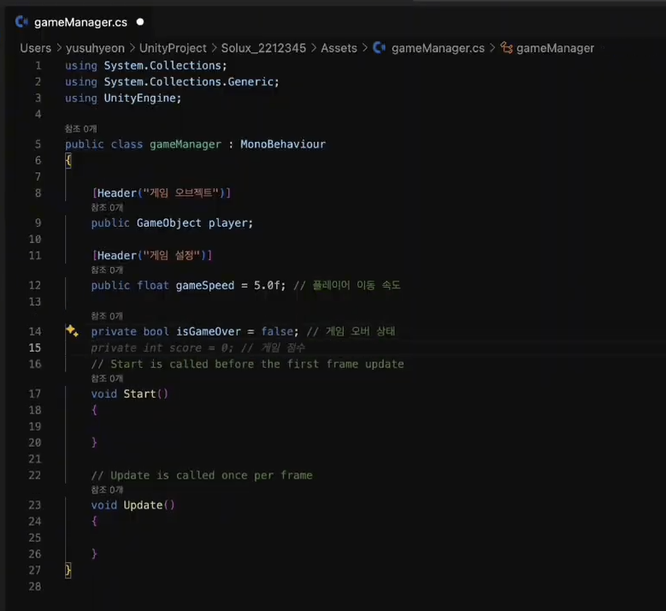The width and height of the screenshot is (666, 611).
Task: Click 'float' keyword on line 12
Action: click(x=153, y=285)
